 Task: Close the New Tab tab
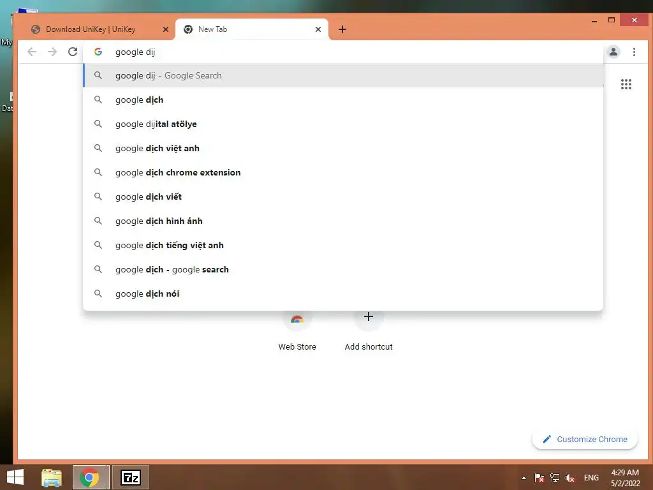[x=318, y=29]
